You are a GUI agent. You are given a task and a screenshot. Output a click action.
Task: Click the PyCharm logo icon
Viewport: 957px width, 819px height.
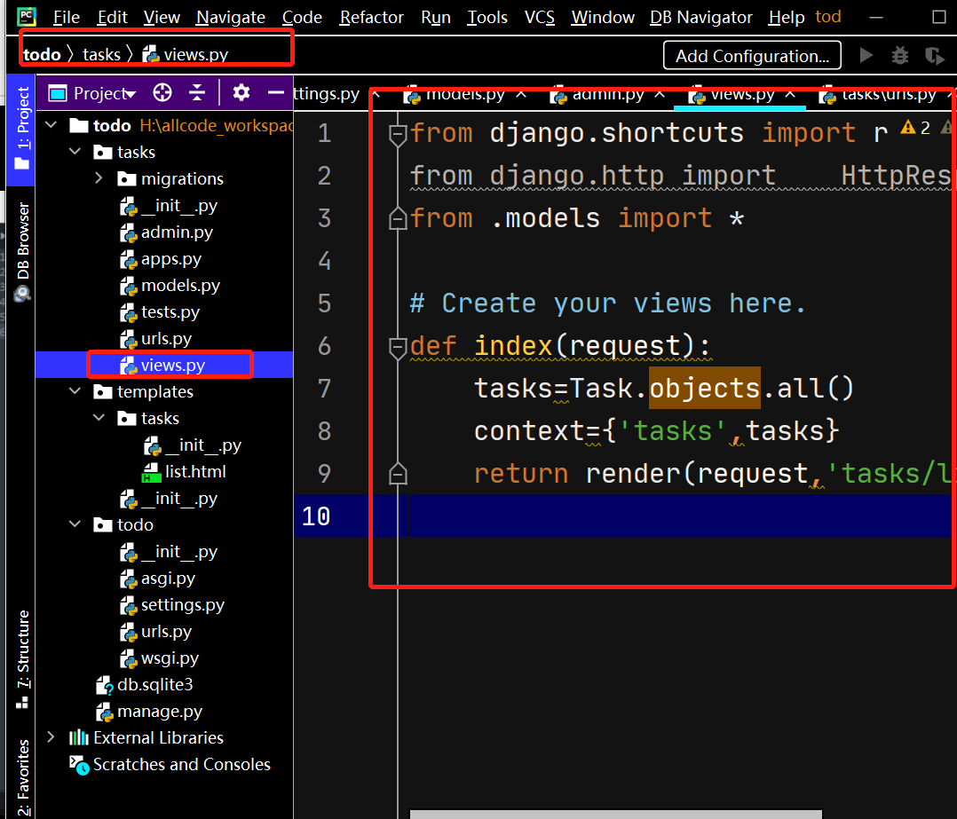[x=27, y=17]
